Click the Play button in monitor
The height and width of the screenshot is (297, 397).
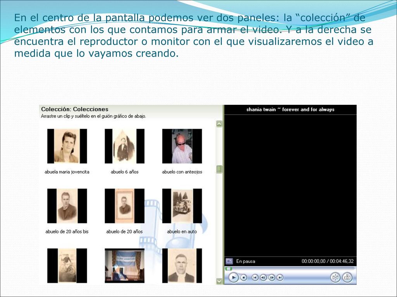(x=233, y=278)
